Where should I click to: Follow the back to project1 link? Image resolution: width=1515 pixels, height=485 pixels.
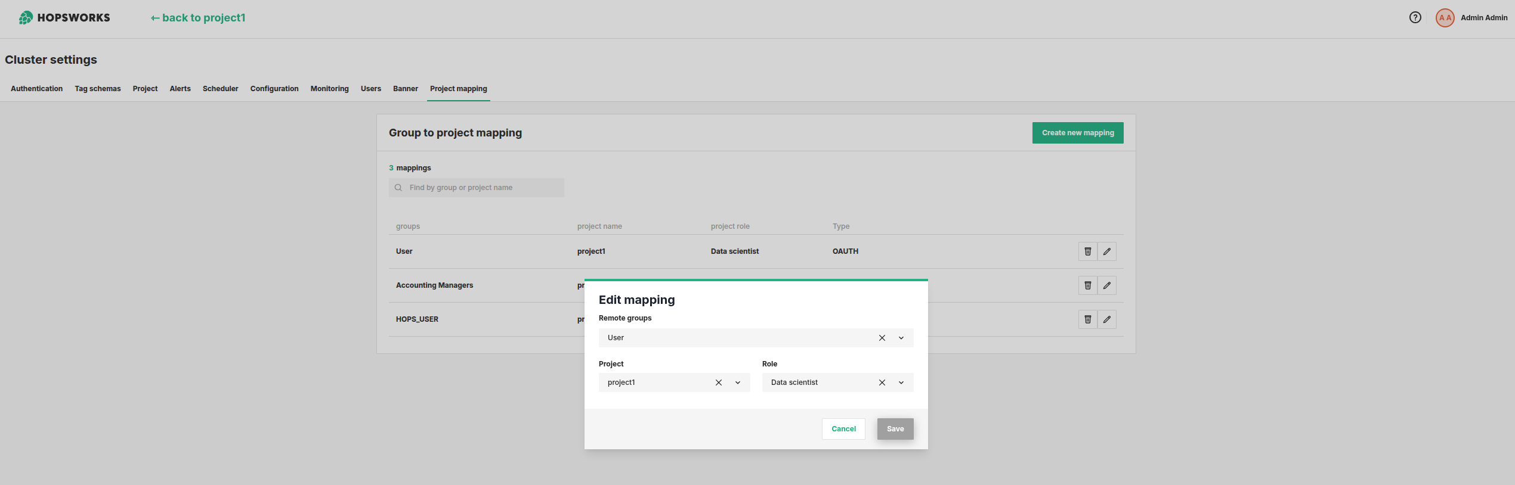[198, 18]
